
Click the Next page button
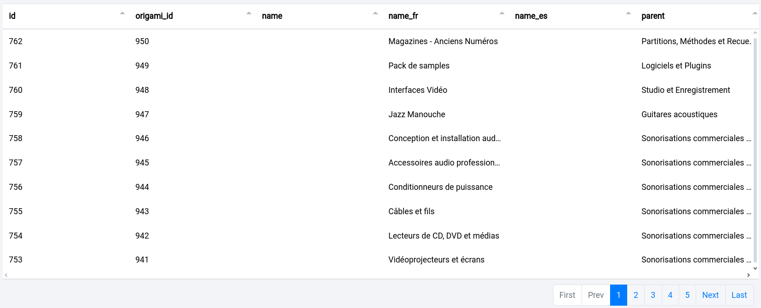coord(710,295)
